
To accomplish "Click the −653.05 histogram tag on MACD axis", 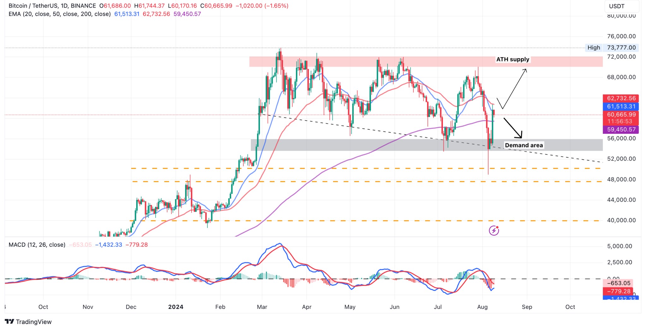I will tap(619, 283).
